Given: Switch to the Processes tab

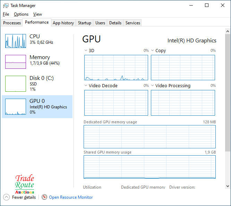Looking at the screenshot, I should click(12, 23).
